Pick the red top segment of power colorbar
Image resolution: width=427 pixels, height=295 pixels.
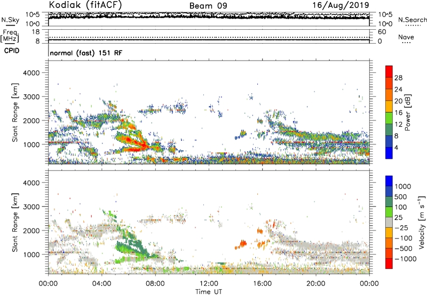(x=389, y=72)
